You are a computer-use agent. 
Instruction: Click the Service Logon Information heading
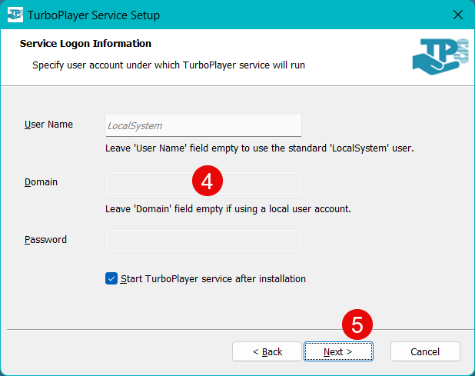pyautogui.click(x=85, y=44)
